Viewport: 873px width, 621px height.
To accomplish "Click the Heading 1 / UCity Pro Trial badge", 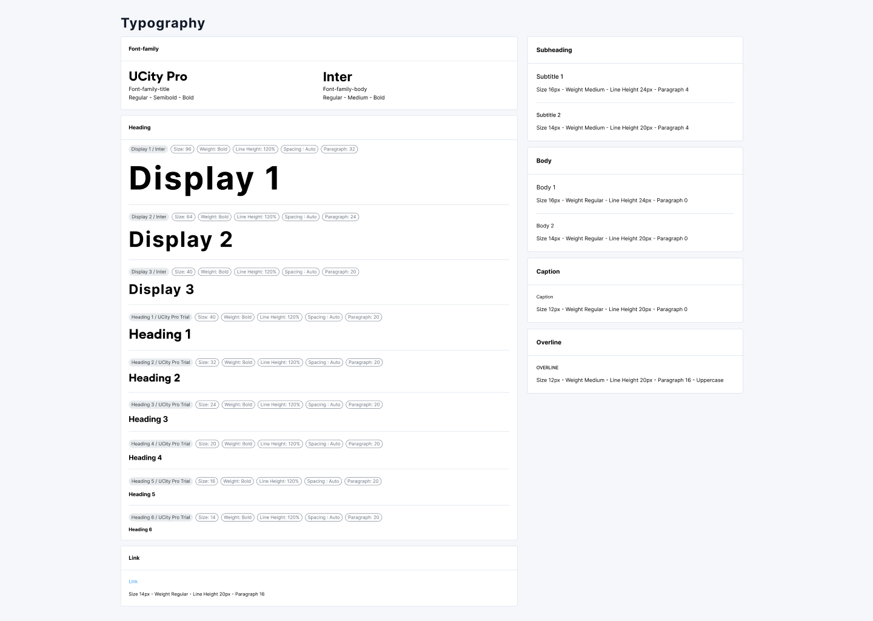I will pyautogui.click(x=160, y=317).
